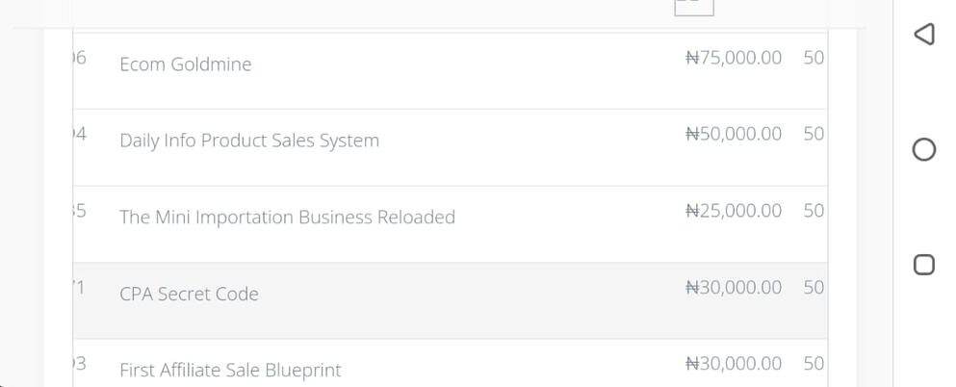
Task: Select First Affiliate Sale Blueprint's ₦30,000.00 price
Action: (733, 364)
